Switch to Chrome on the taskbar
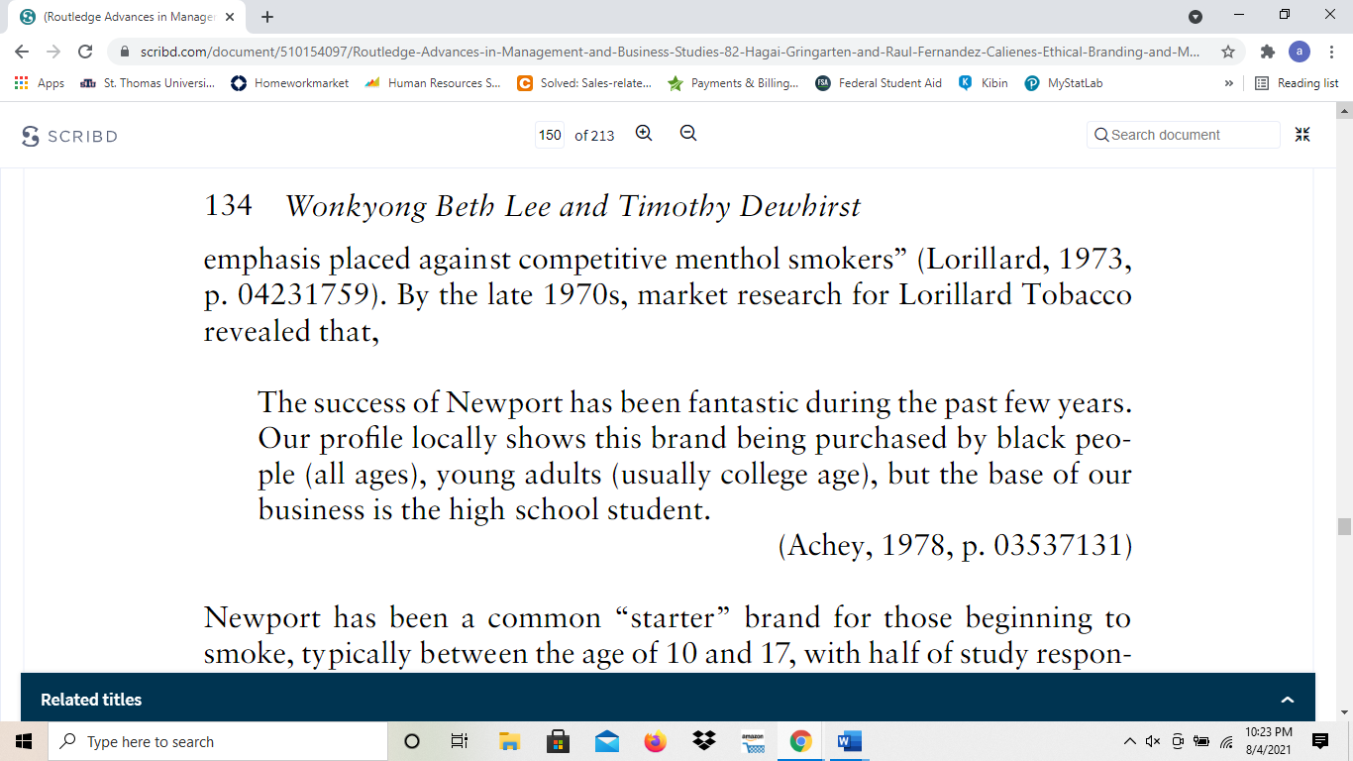Image resolution: width=1353 pixels, height=761 pixels. pos(801,741)
